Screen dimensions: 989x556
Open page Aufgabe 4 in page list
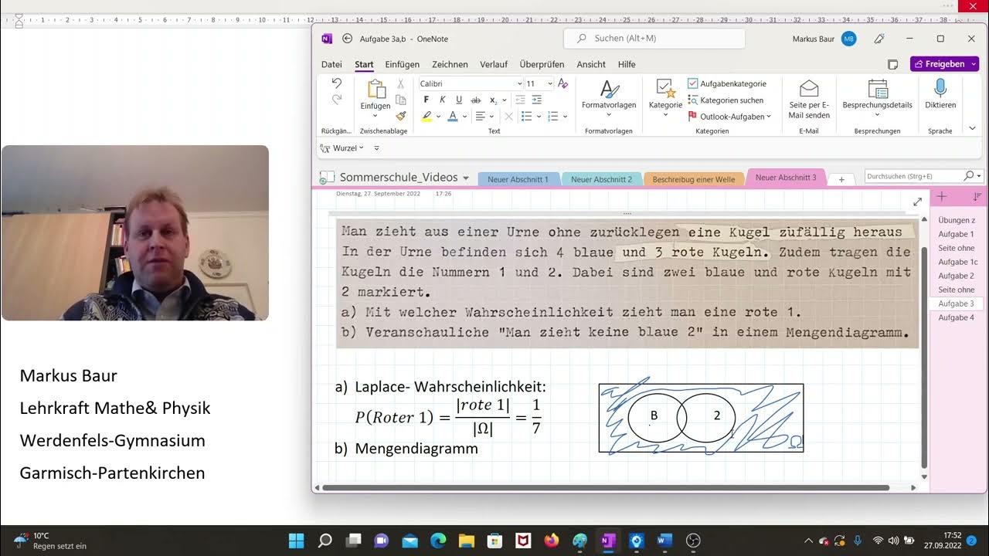tap(956, 317)
